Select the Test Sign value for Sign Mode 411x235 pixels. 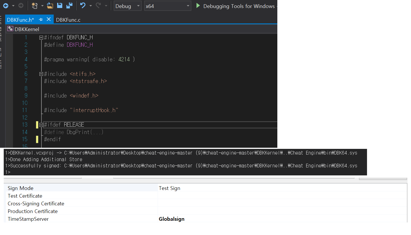tap(169, 188)
